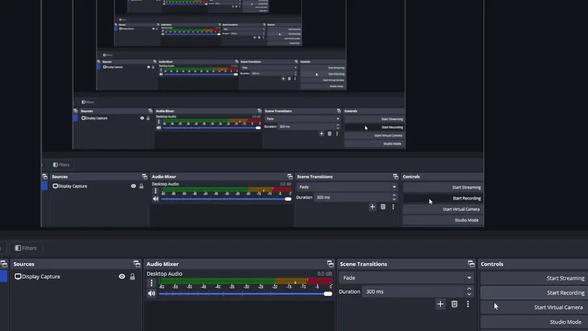Float Audio Mixer dock icon in largest mirrored preview
This screenshot has height=331, width=588.
(290, 177)
